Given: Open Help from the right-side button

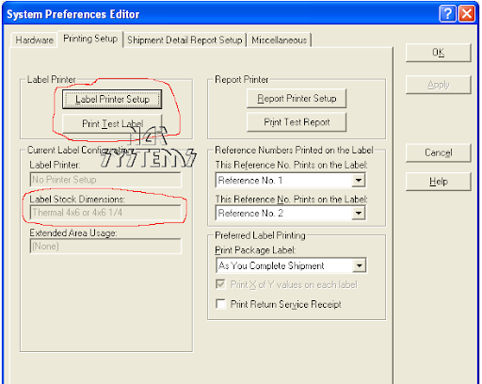Looking at the screenshot, I should click(438, 182).
